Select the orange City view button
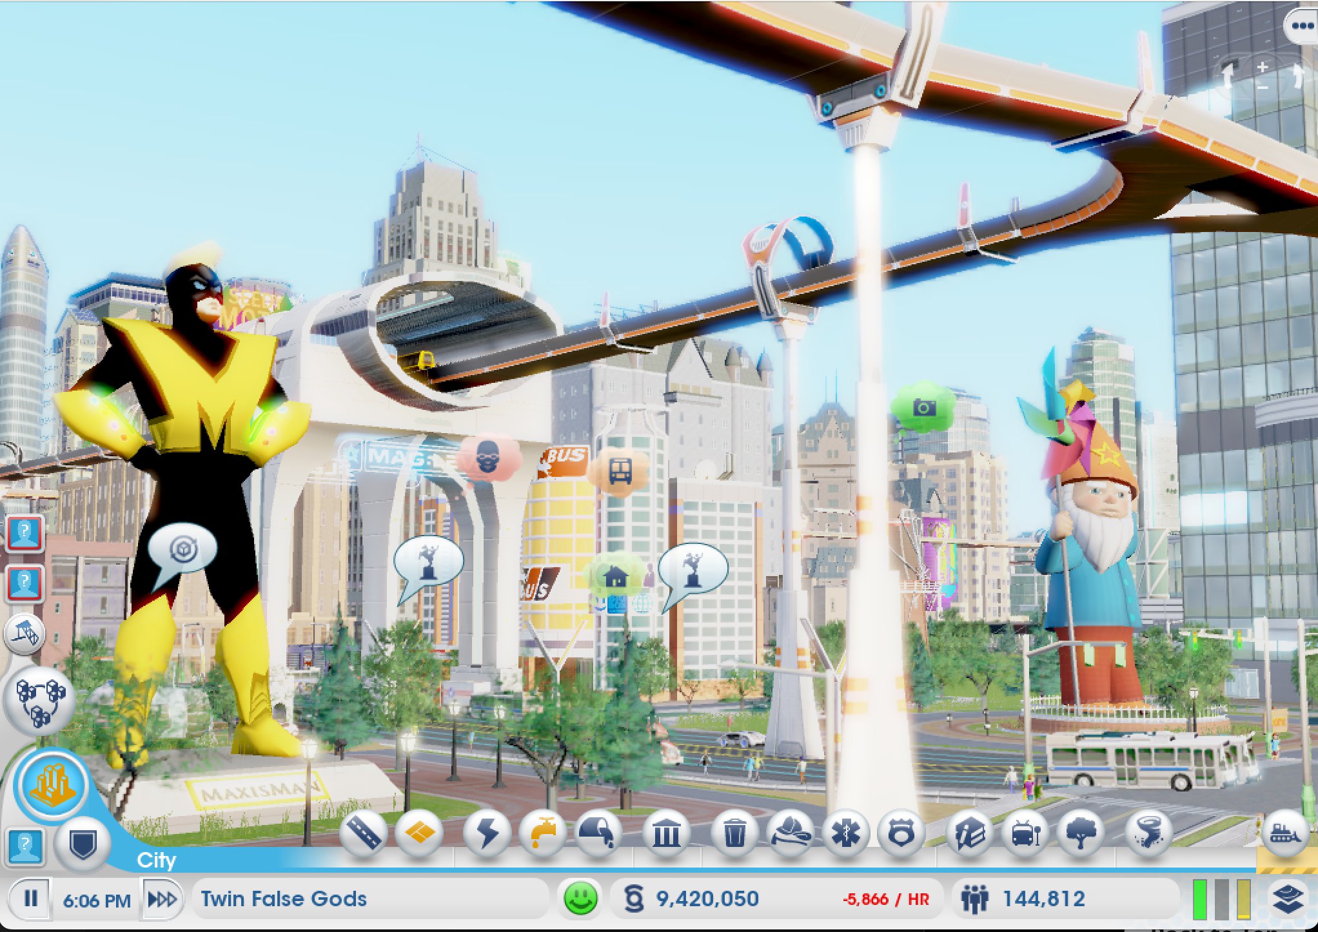 click(x=53, y=784)
